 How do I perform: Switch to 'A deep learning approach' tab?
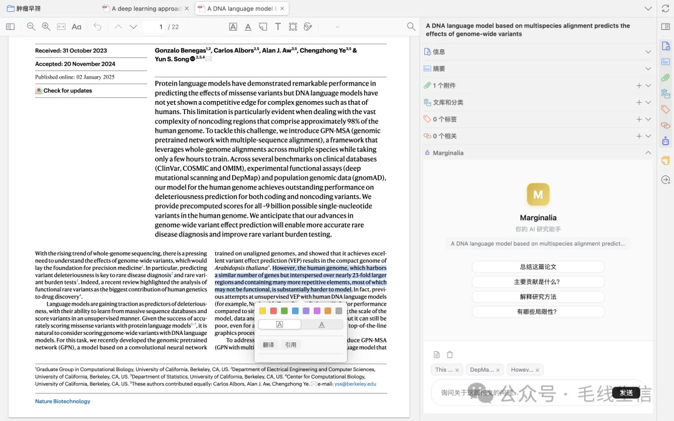pyautogui.click(x=146, y=9)
